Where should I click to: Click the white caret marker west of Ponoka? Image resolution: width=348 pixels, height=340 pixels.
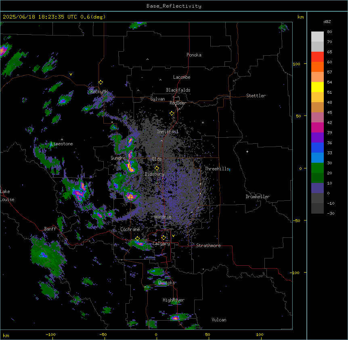click(147, 59)
